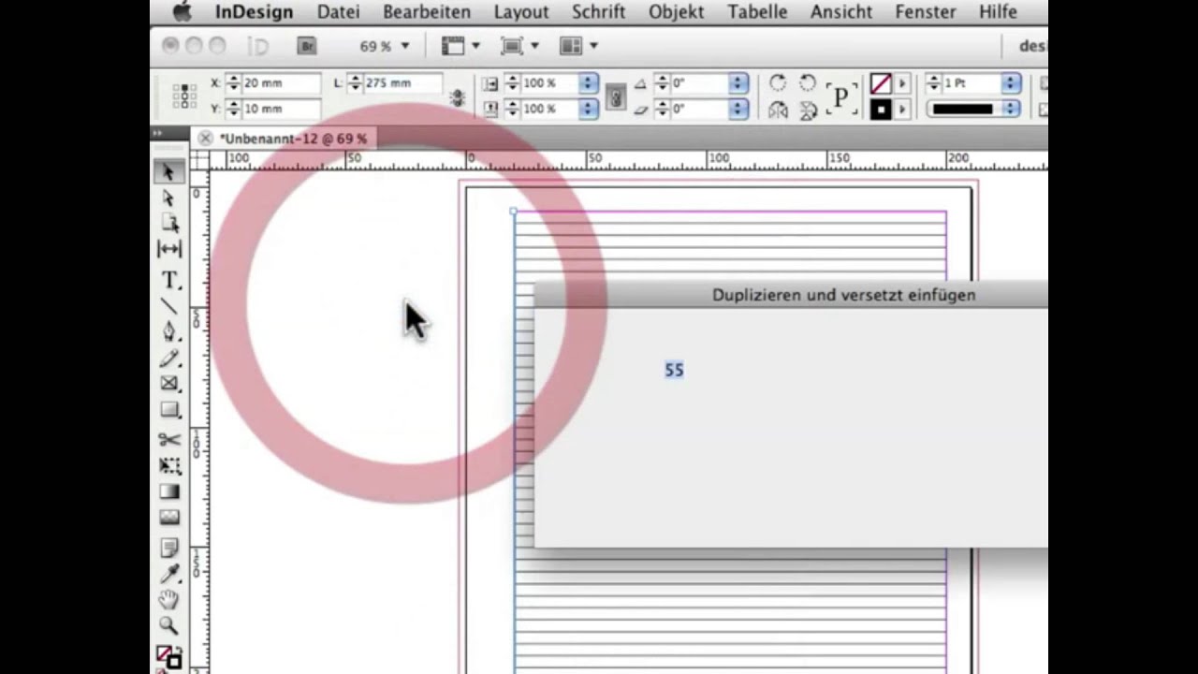Click the L length field 275 mm
Image resolution: width=1198 pixels, height=674 pixels.
click(402, 83)
